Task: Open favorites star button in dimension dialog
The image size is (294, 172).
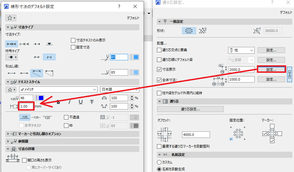Action: pos(11,18)
